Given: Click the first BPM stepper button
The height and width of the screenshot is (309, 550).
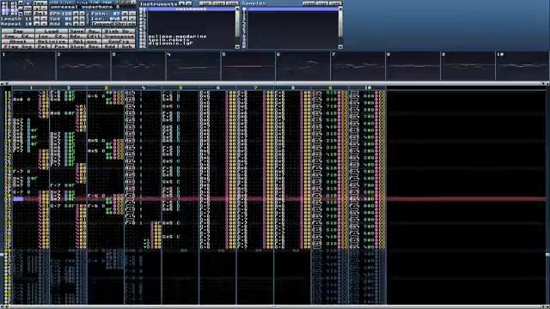Looking at the screenshot, I should [x=76, y=14].
